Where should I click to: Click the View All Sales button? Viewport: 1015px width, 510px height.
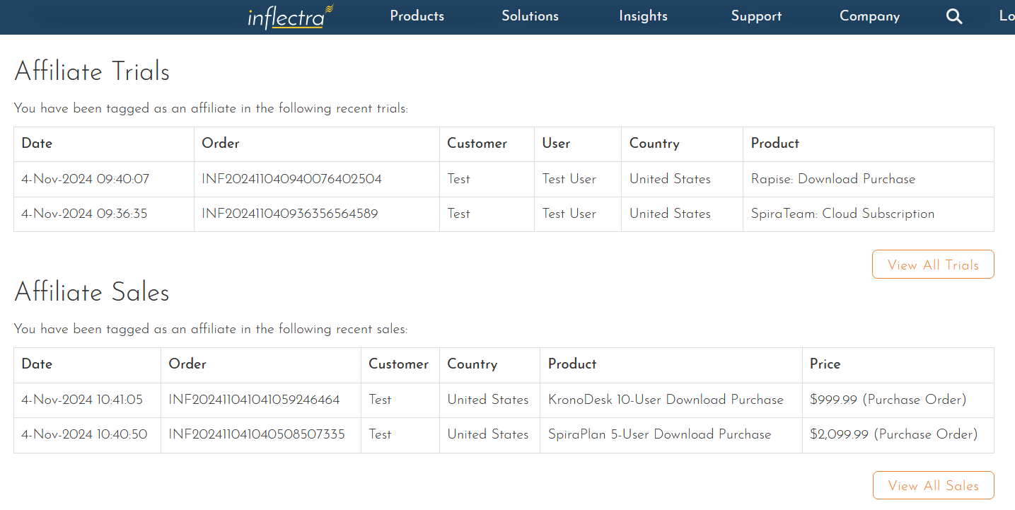coord(933,485)
